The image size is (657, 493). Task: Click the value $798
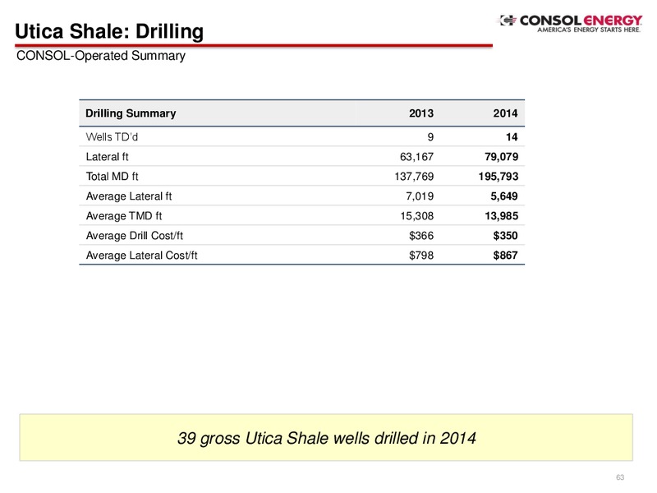pos(421,256)
